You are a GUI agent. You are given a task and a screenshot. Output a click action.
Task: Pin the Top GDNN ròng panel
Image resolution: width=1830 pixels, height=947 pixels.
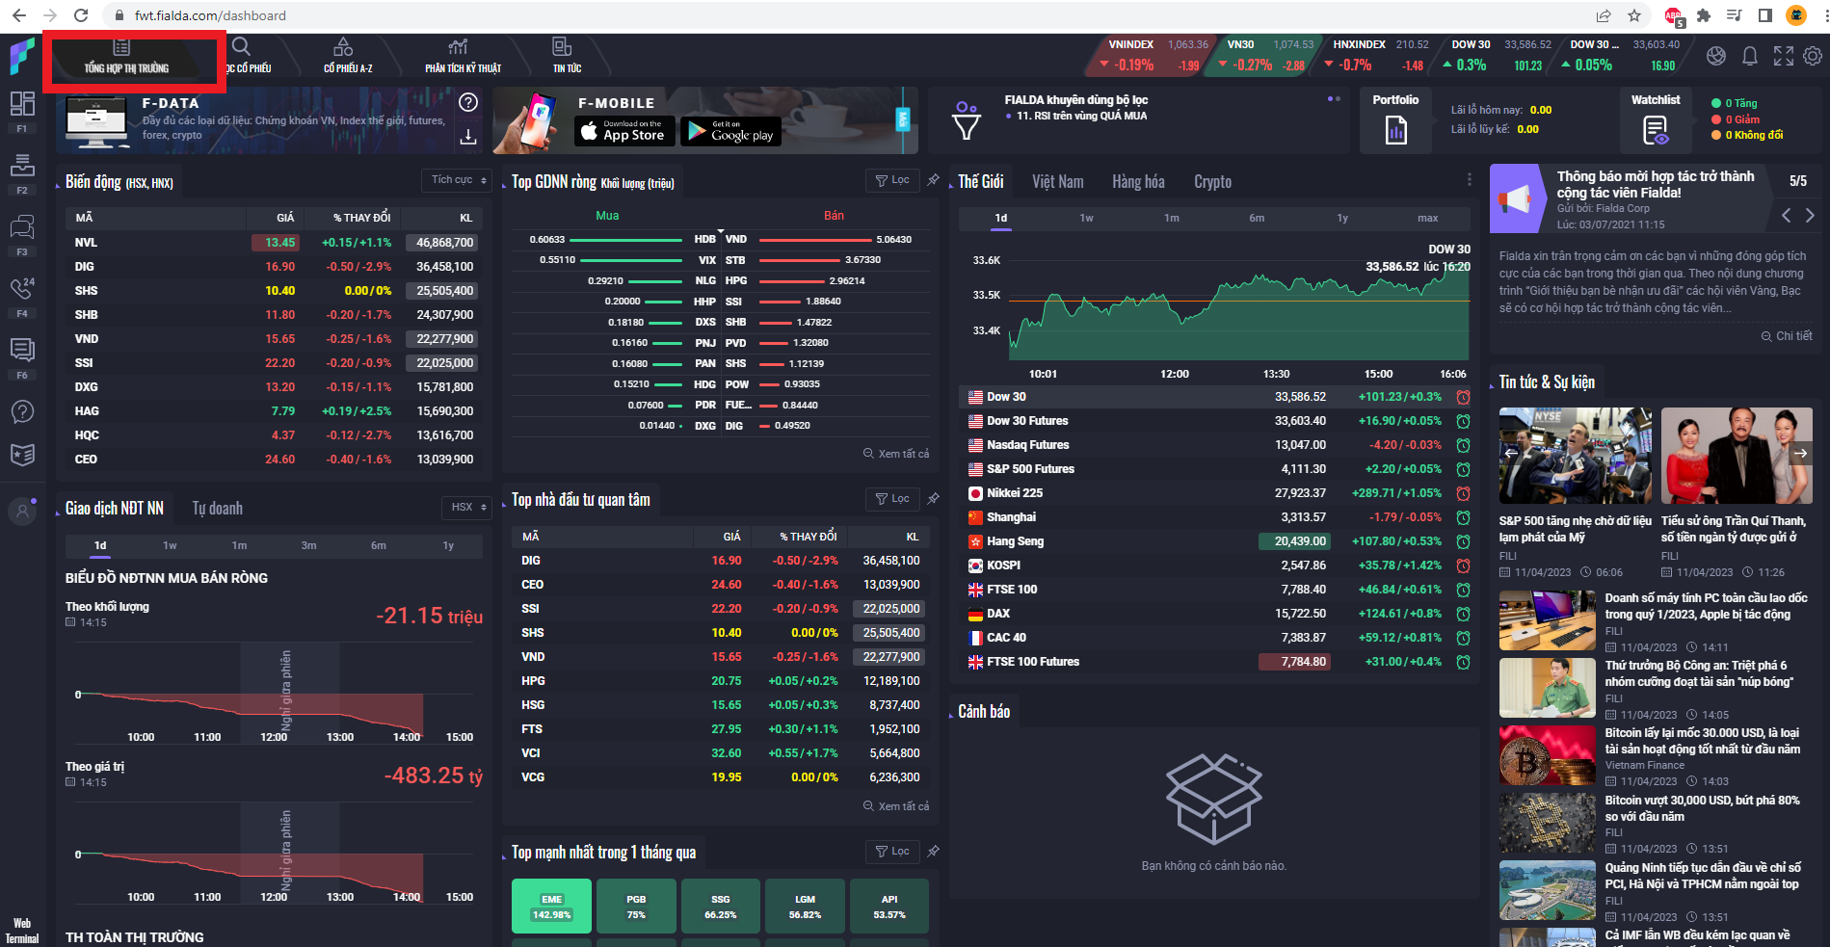[933, 180]
